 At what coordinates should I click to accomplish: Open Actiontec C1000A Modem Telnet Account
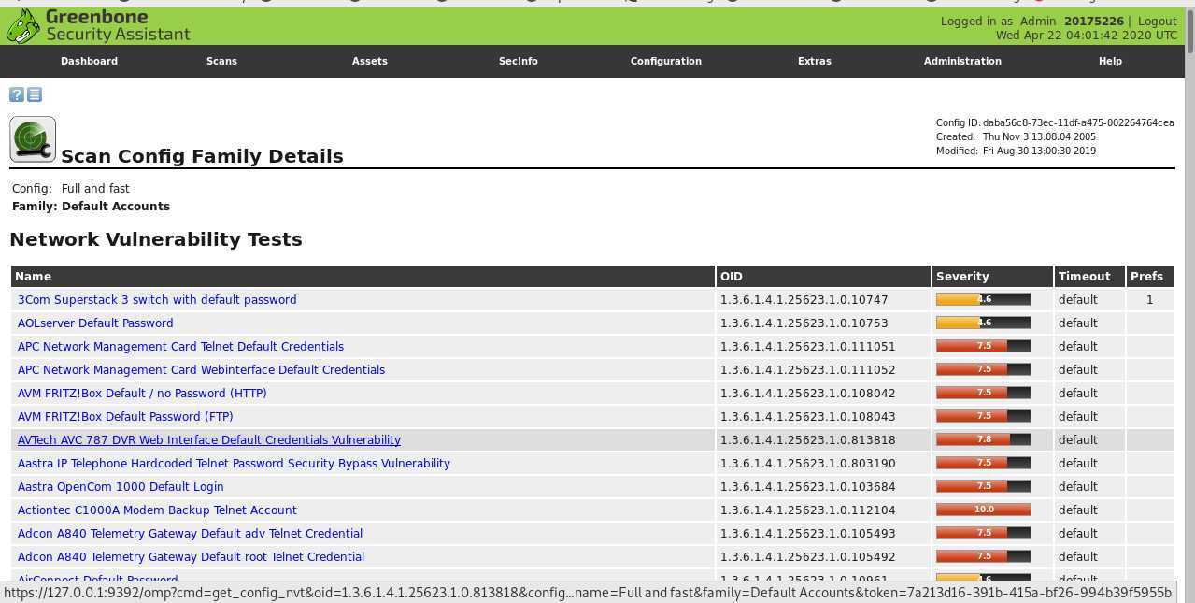point(157,510)
